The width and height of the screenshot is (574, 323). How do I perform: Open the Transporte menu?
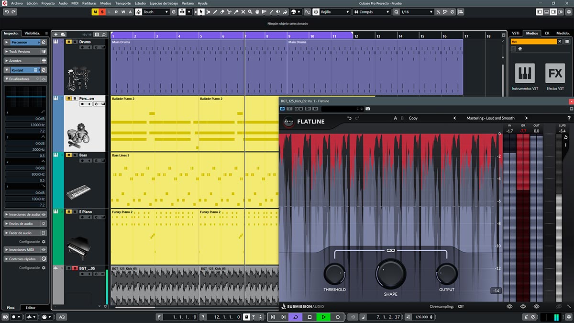pos(123,3)
